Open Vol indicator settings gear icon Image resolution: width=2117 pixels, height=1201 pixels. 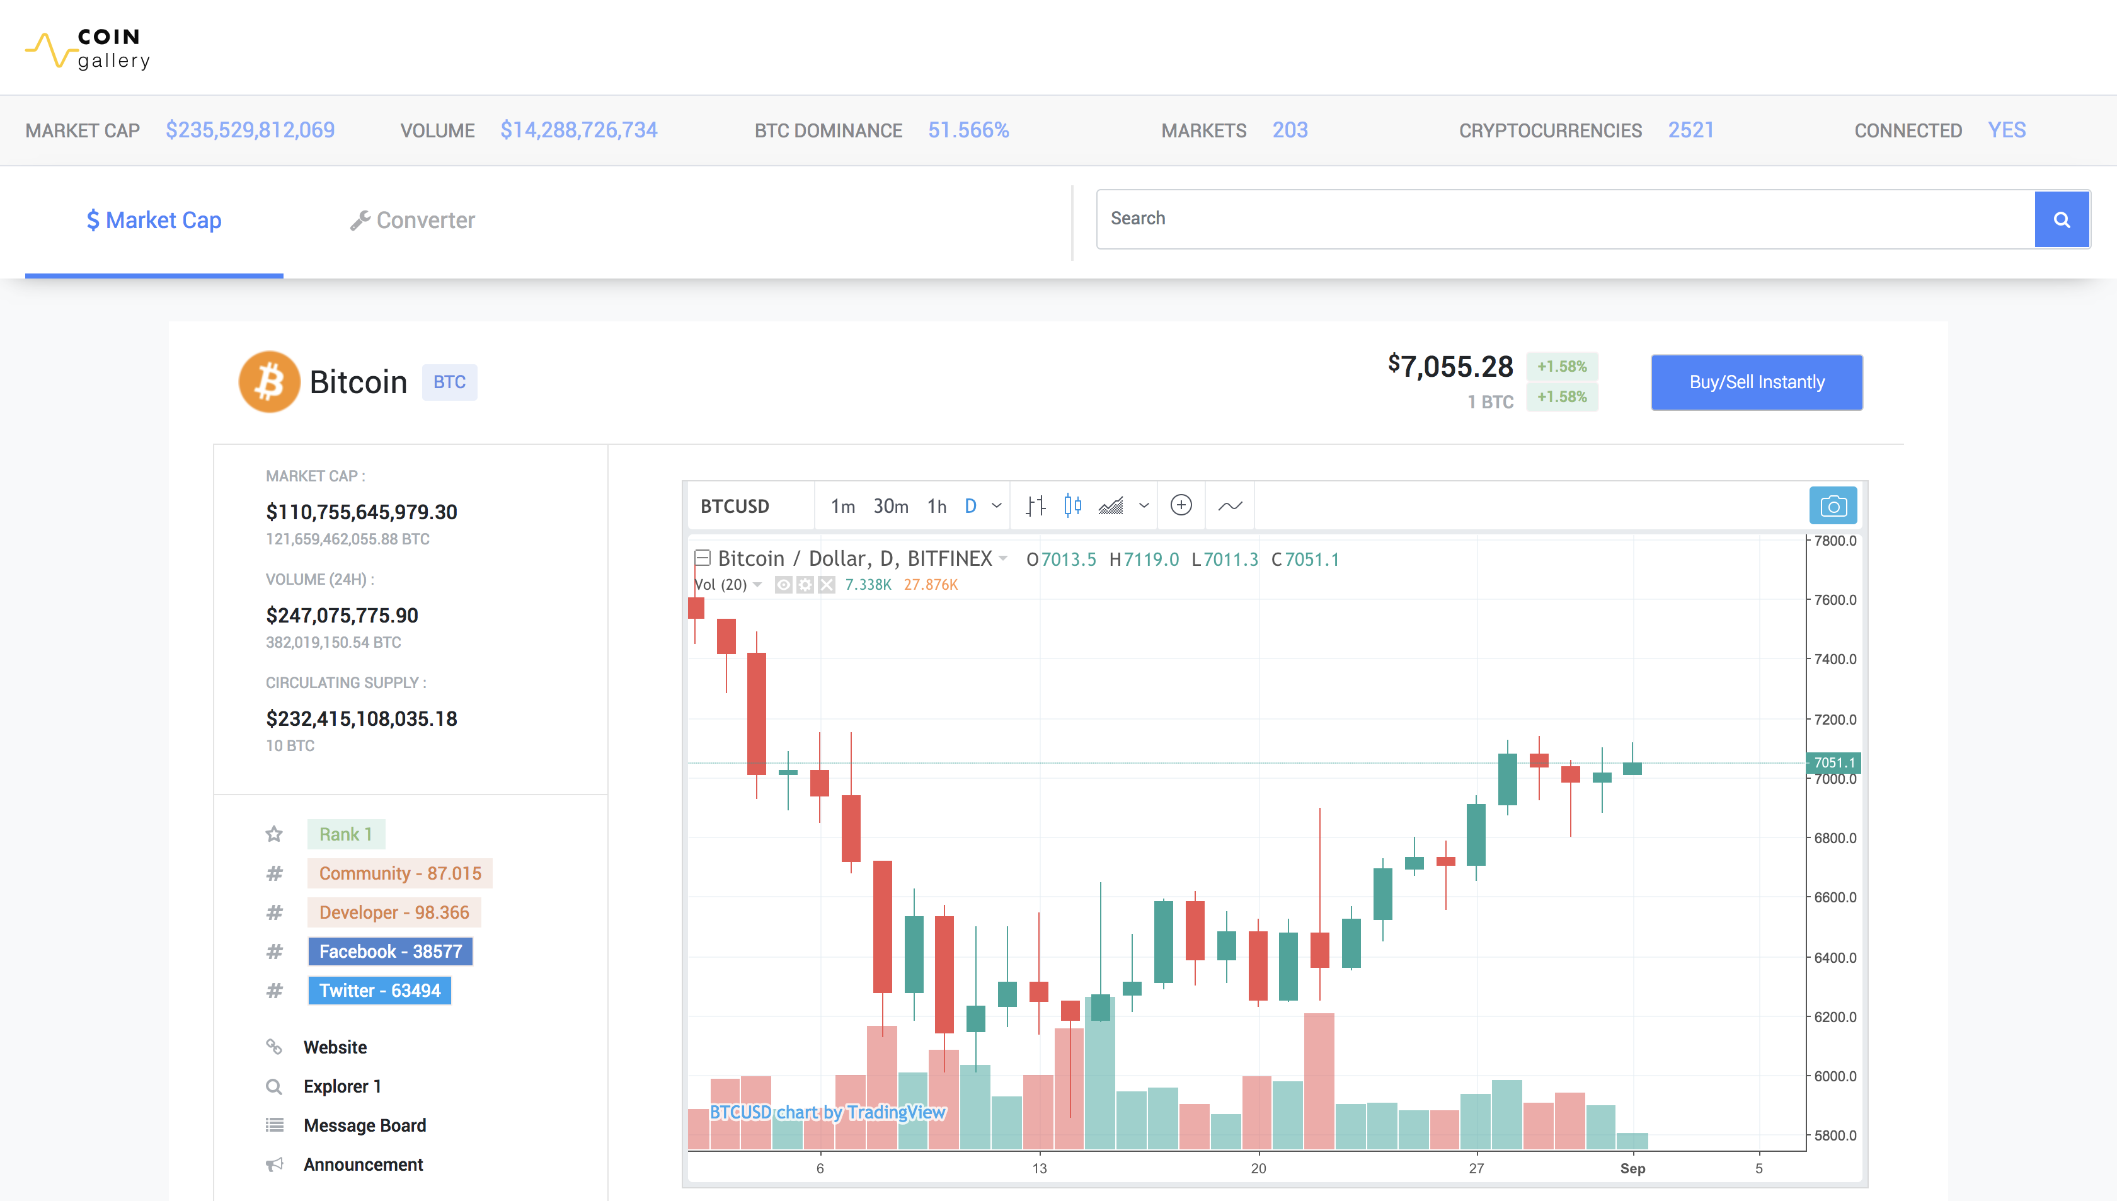click(805, 585)
